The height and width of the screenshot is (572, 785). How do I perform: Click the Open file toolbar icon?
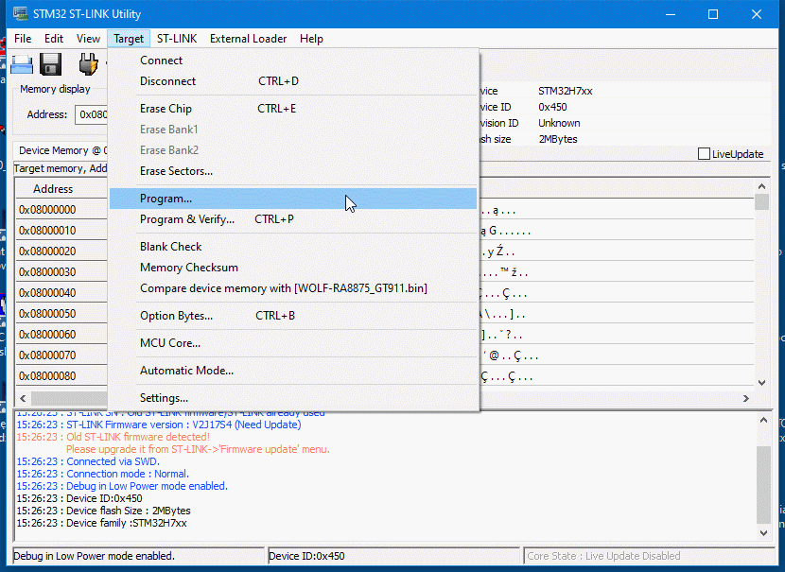click(22, 64)
